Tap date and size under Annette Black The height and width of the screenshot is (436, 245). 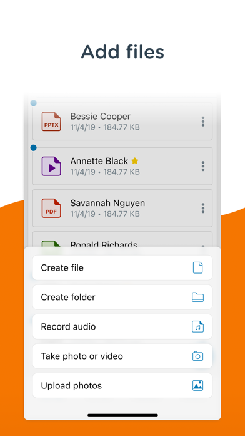click(105, 172)
